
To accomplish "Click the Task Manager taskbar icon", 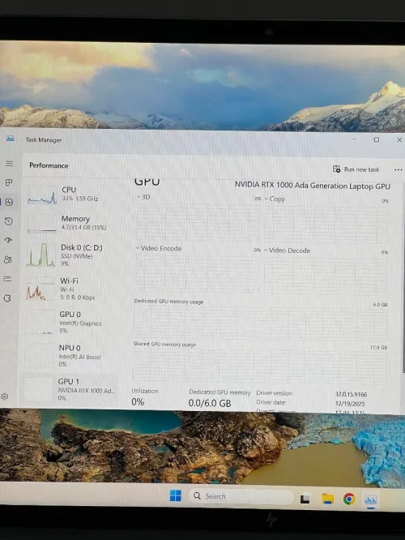I will point(371,499).
